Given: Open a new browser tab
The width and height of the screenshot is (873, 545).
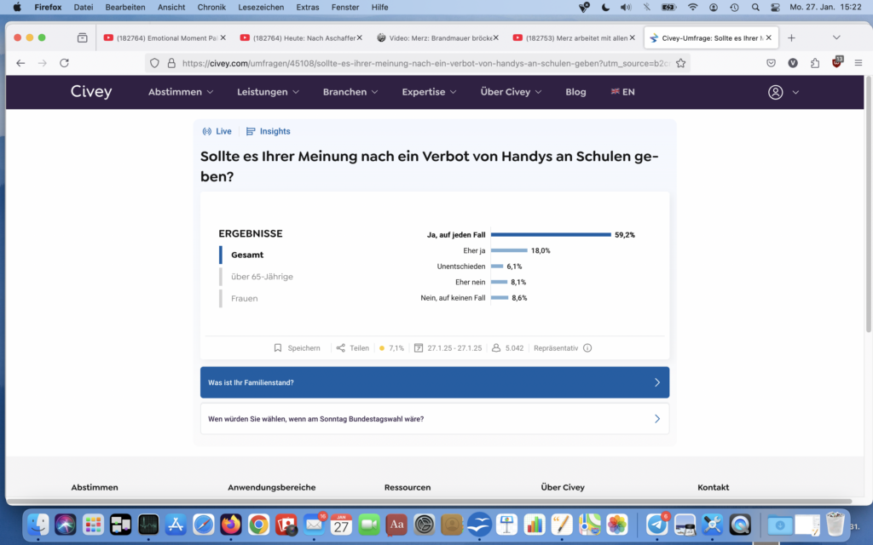Looking at the screenshot, I should (791, 37).
